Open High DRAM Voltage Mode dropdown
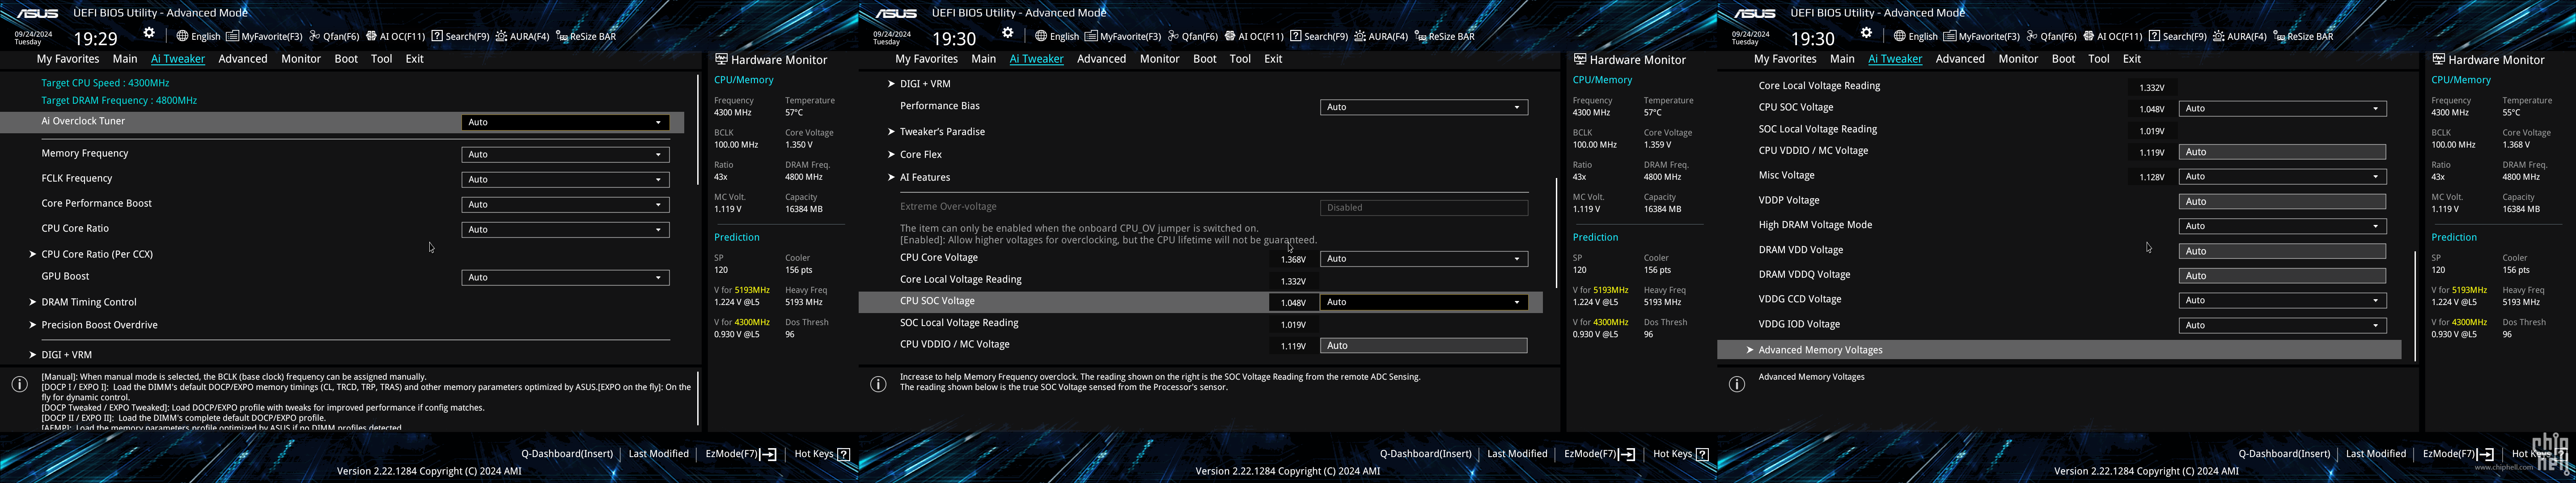2576x483 pixels. pos(2282,226)
